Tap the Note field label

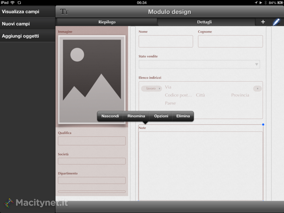(142, 128)
